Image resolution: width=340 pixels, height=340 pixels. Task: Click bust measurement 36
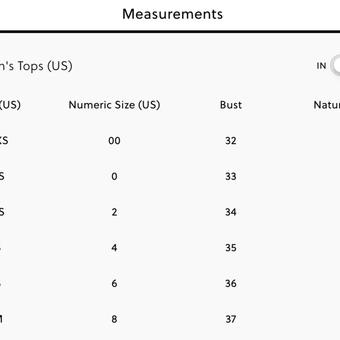click(x=231, y=284)
